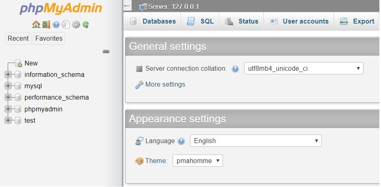Image resolution: width=381 pixels, height=187 pixels.
Task: Reload navigation panel with green refresh icon
Action: pyautogui.click(x=86, y=24)
